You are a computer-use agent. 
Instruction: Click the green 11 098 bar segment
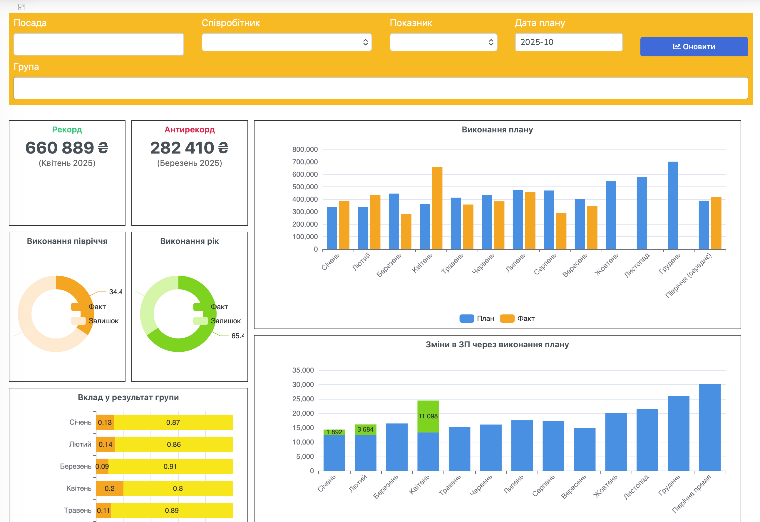(428, 416)
